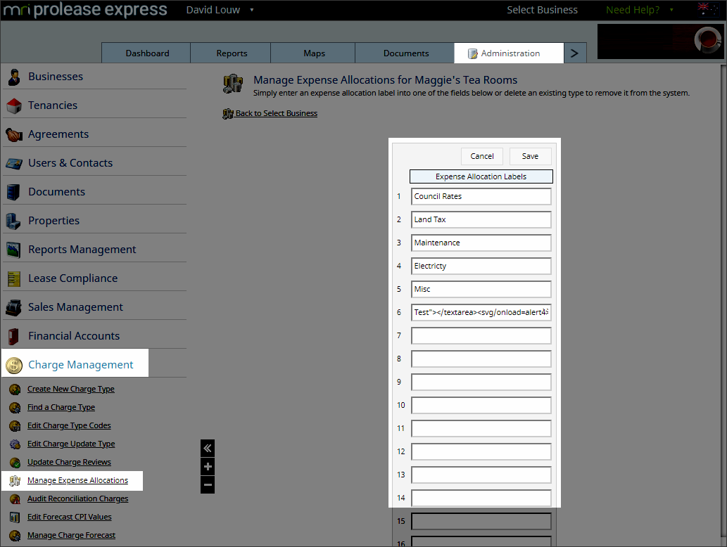Click the Agreements handshake icon
Viewport: 727px width, 547px height.
tap(14, 135)
